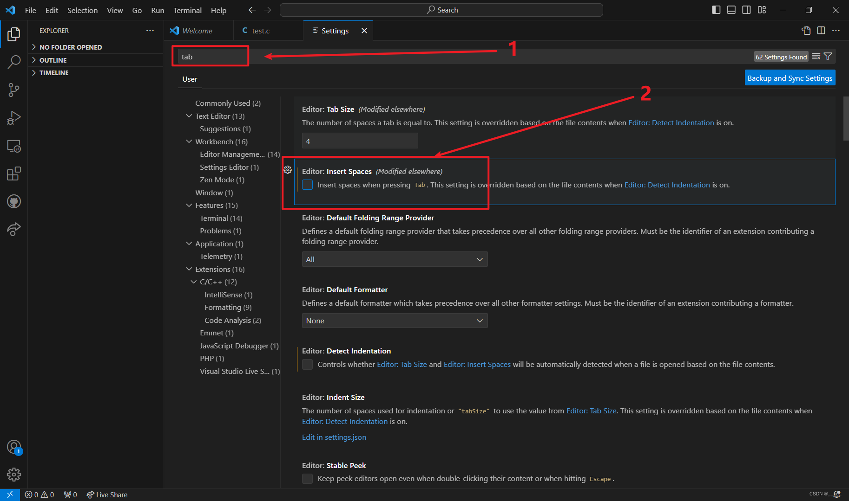This screenshot has height=501, width=849.
Task: Open Editor: Detect Indentation link under Tab Size
Action: [671, 122]
